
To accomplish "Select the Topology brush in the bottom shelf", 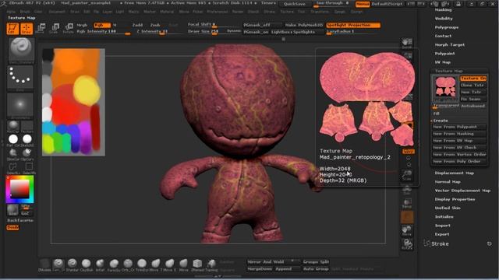I will tap(211, 264).
